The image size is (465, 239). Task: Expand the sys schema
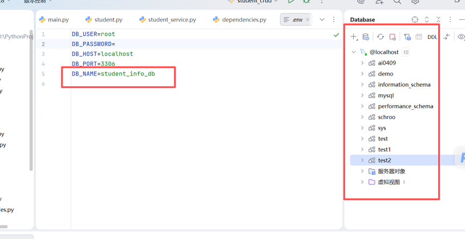[362, 128]
